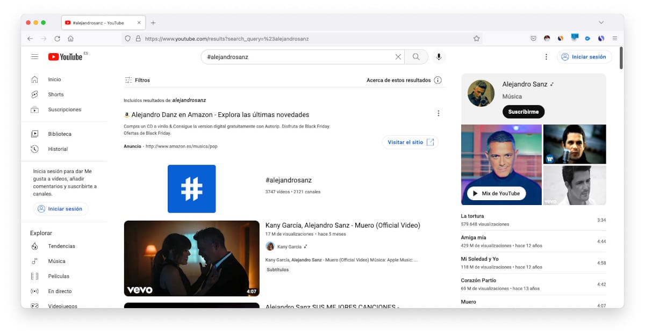Click the blue monitor extension icon

click(575, 38)
